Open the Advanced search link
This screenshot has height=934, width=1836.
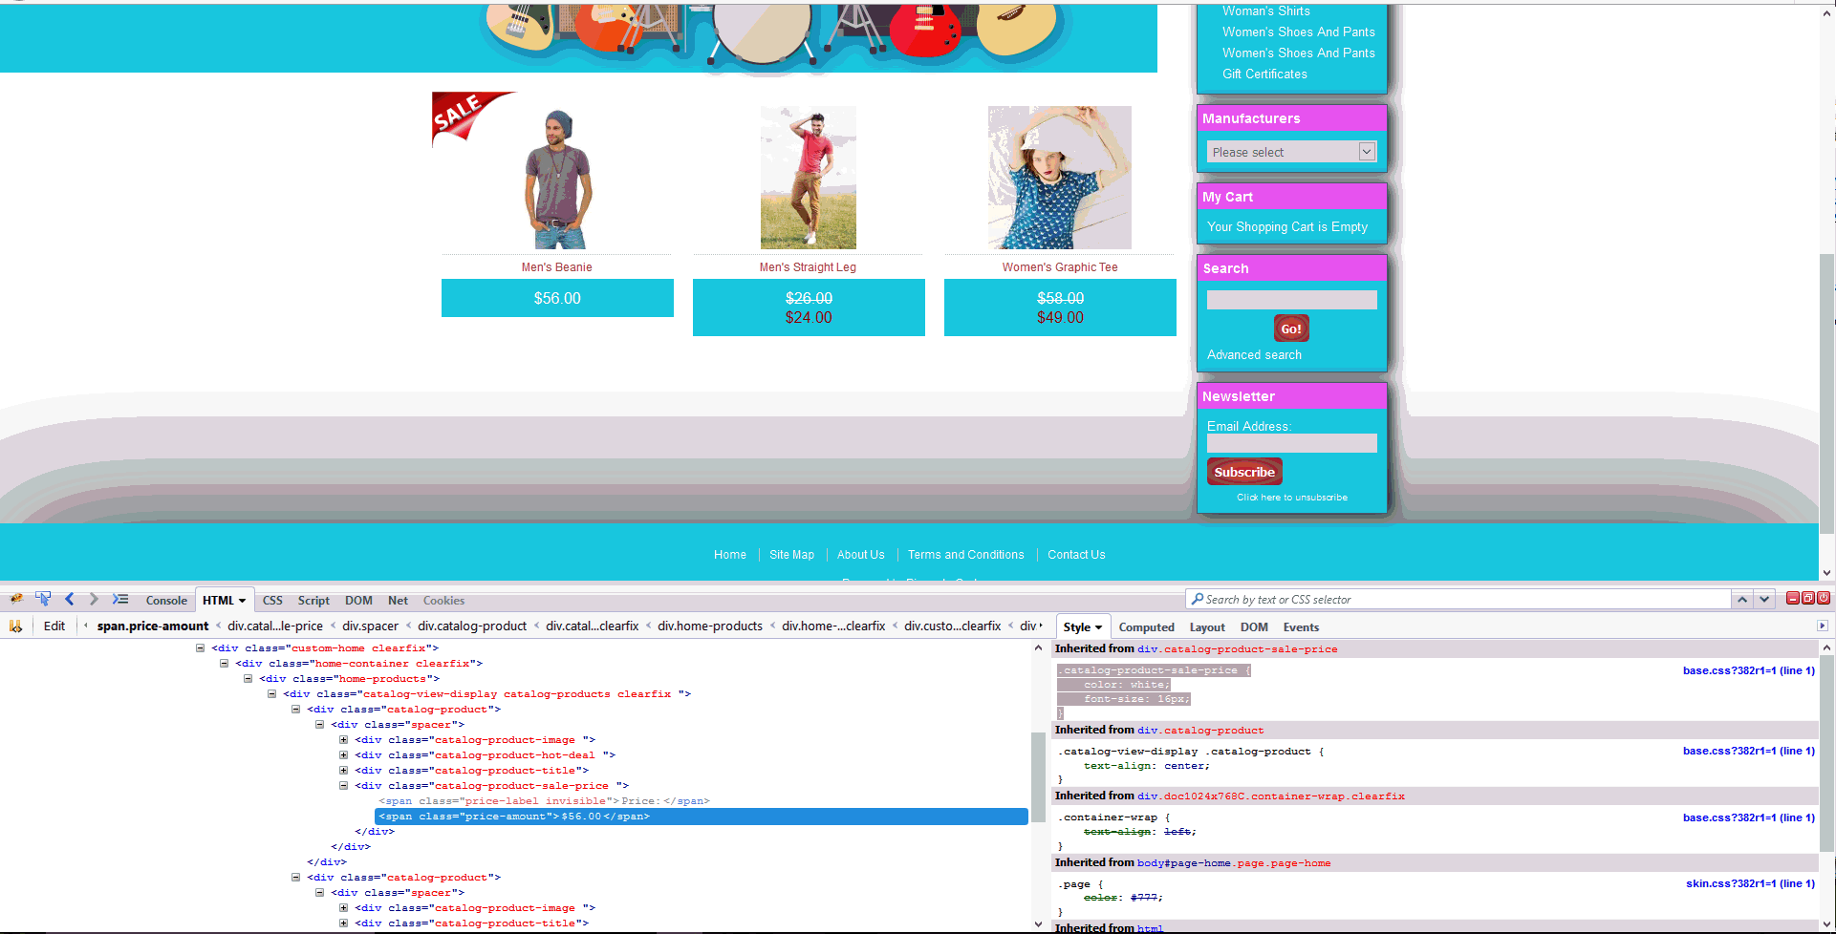point(1254,355)
